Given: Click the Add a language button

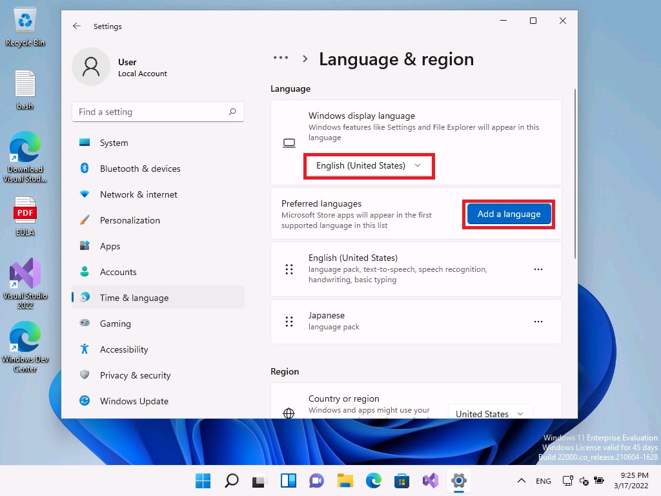Looking at the screenshot, I should coord(509,214).
